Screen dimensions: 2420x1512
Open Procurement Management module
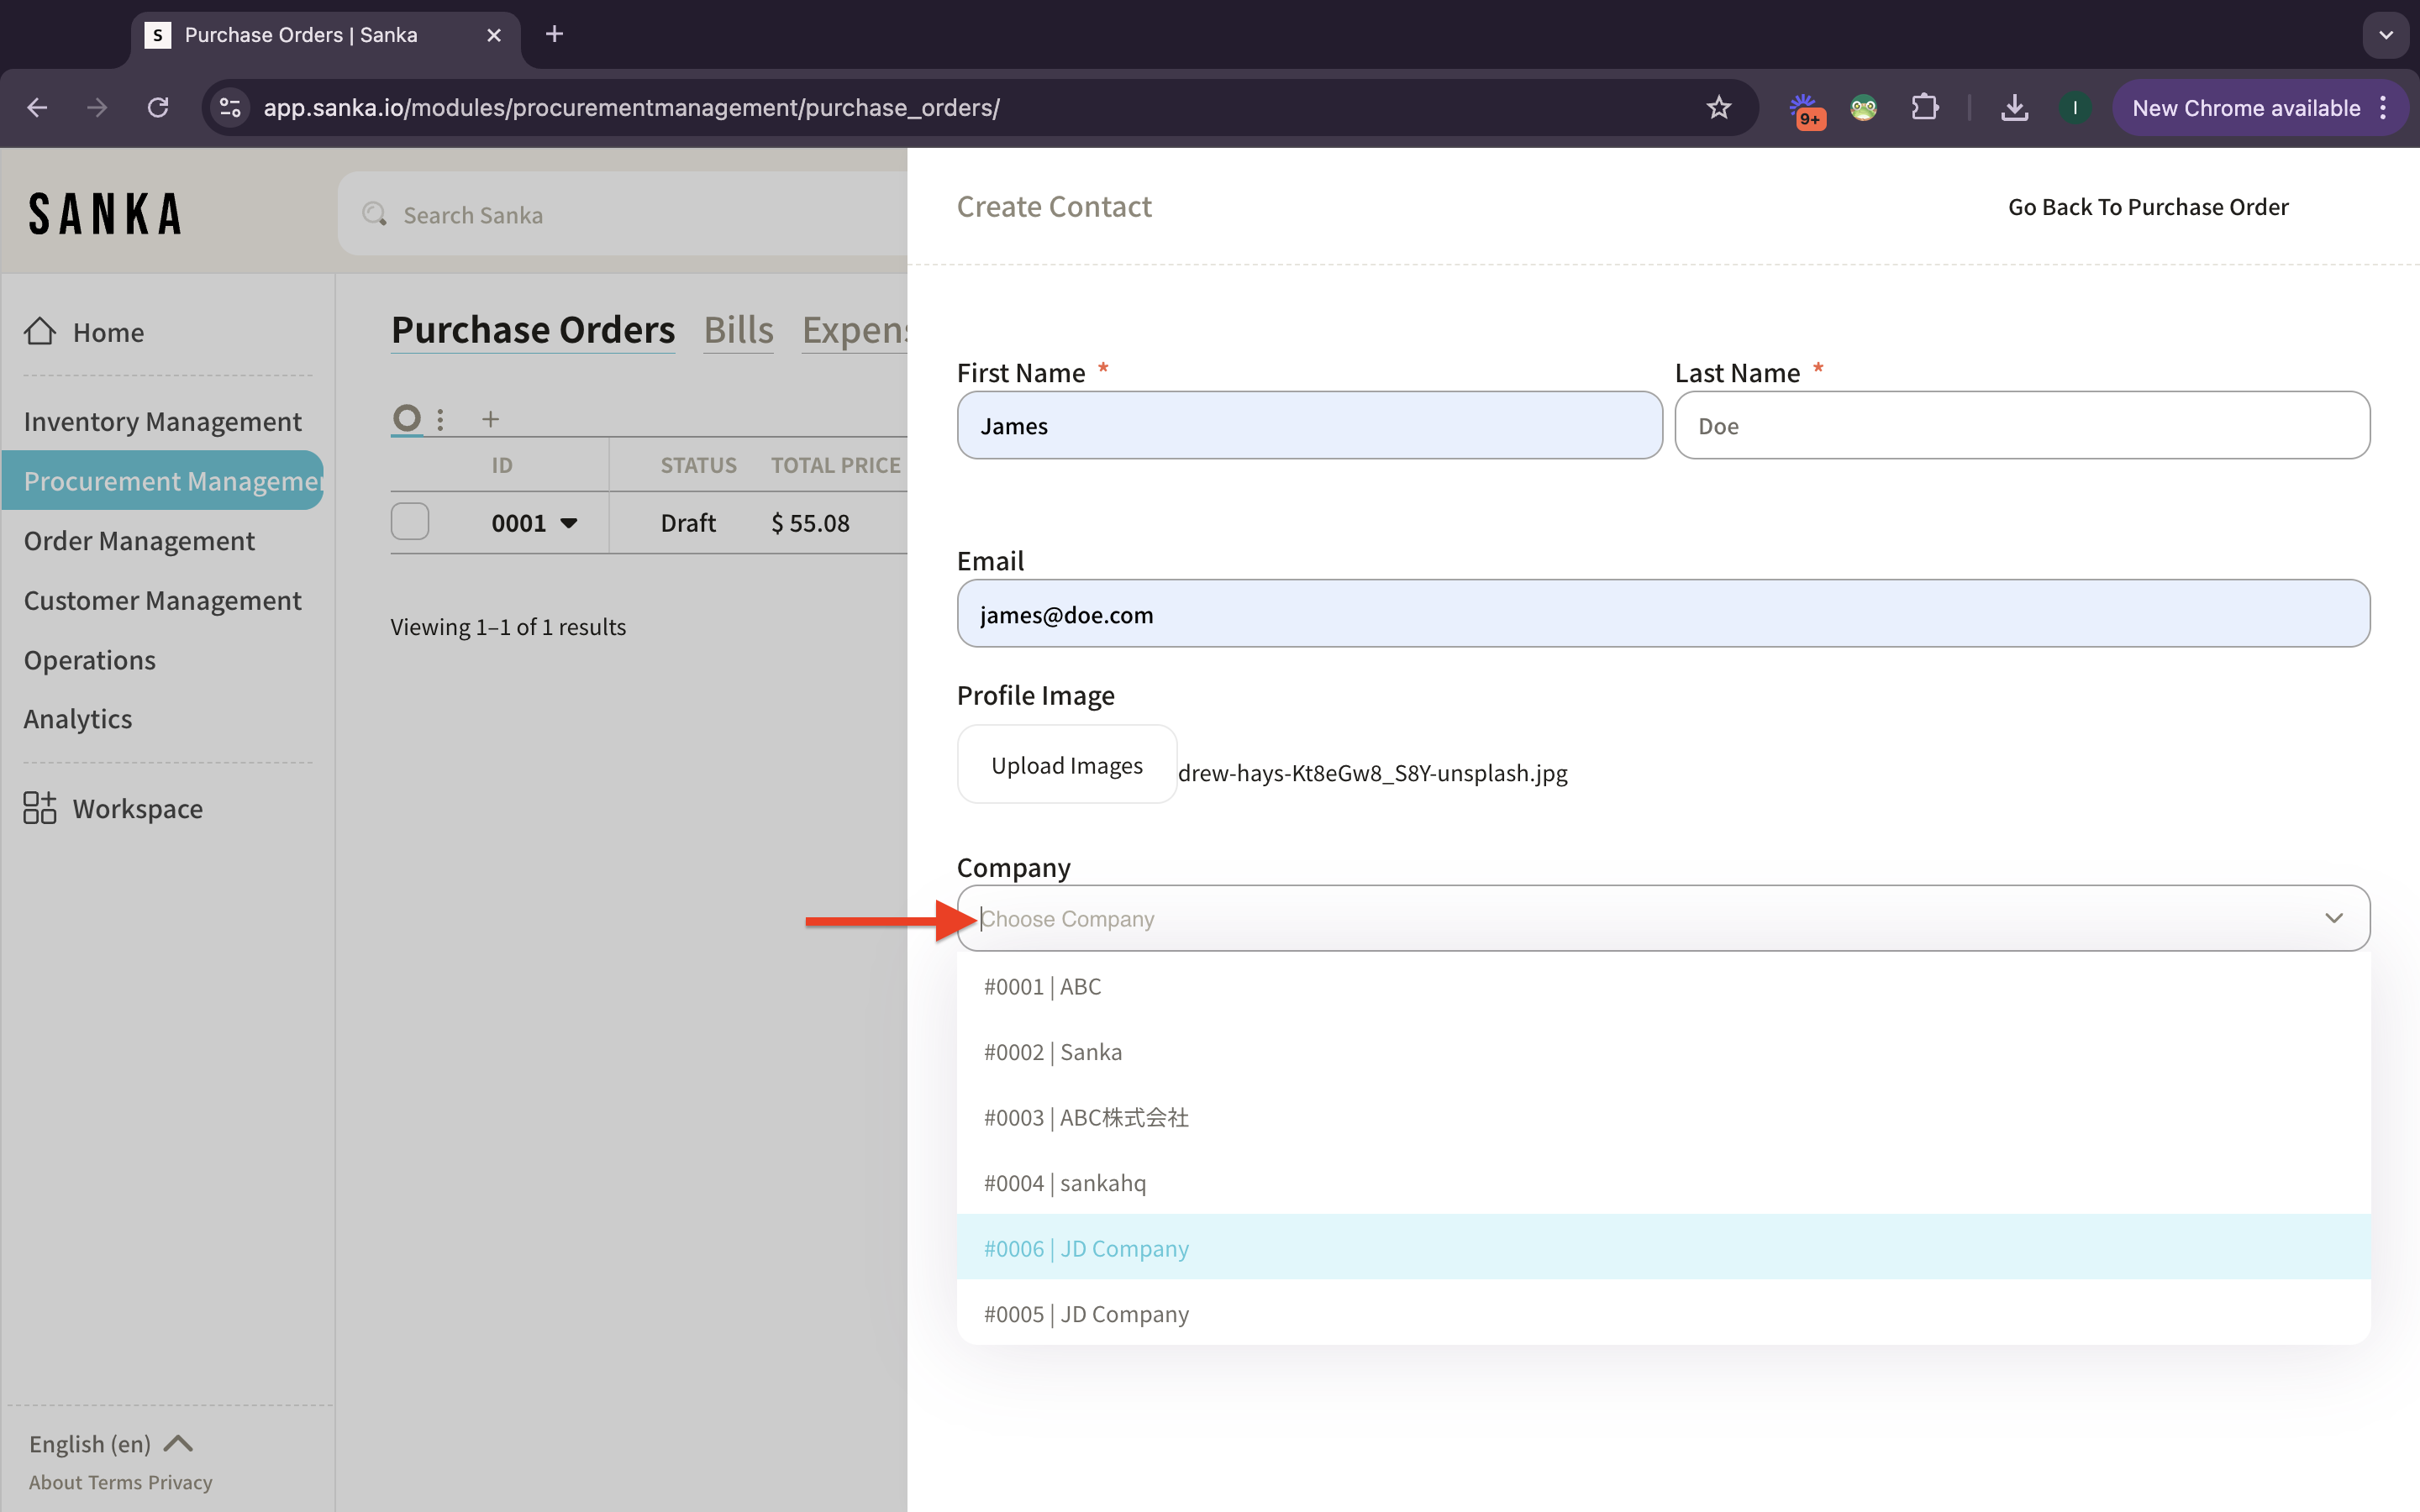163,480
